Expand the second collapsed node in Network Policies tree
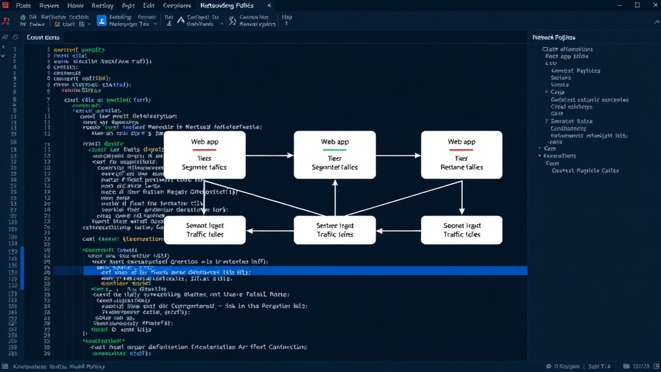Image resolution: width=661 pixels, height=372 pixels. pos(547,121)
